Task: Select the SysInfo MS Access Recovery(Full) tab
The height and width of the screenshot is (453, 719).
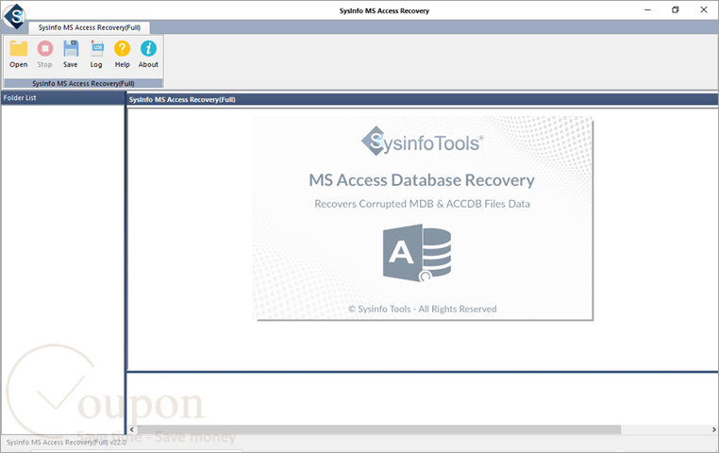Action: 90,27
